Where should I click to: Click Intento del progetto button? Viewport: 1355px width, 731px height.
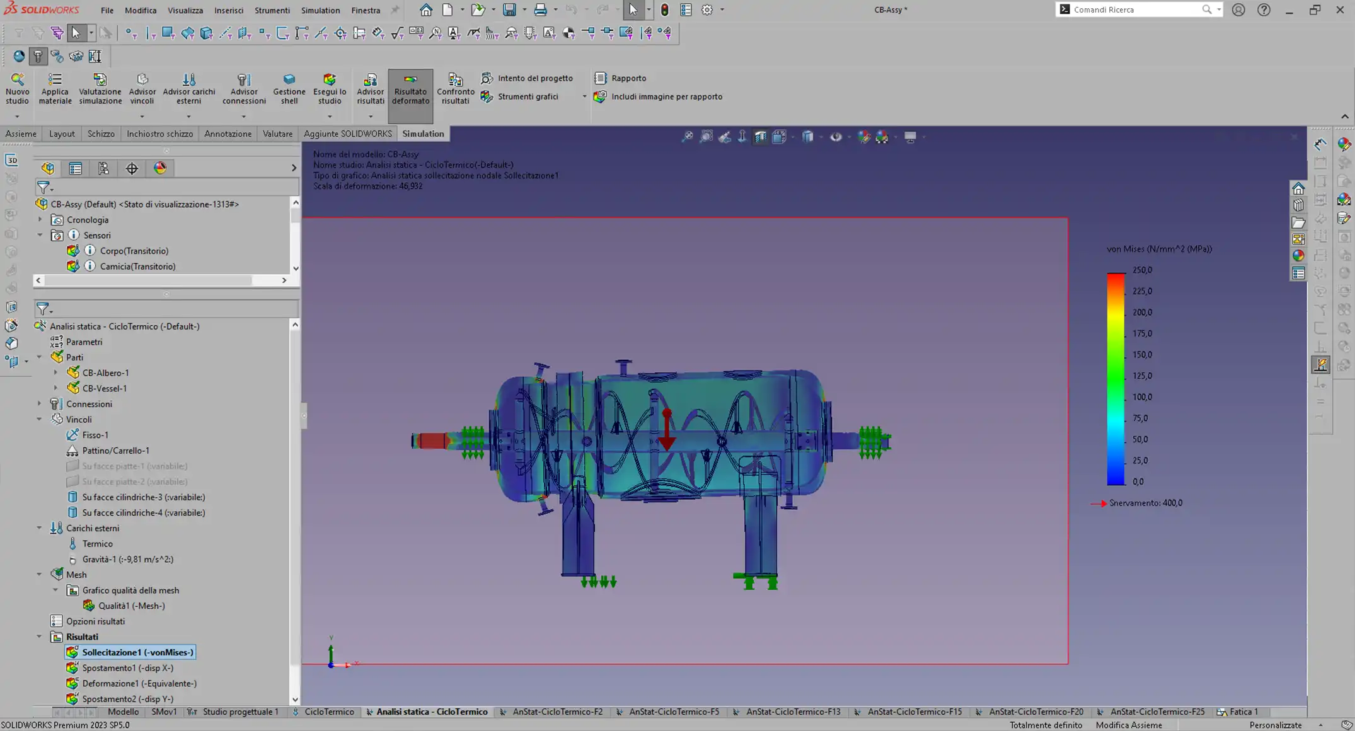(527, 78)
